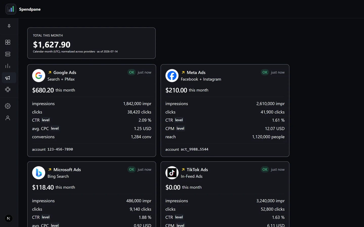Click the level tag beside TikTok Ads CTR
The image size is (364, 227).
(179, 217)
